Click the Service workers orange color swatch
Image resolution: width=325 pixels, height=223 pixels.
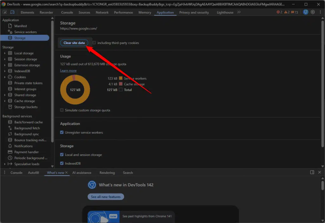click(121, 78)
